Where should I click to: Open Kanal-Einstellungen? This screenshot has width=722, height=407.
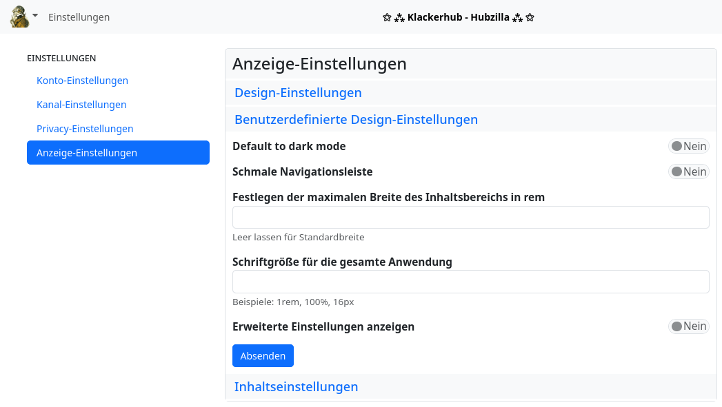click(81, 105)
